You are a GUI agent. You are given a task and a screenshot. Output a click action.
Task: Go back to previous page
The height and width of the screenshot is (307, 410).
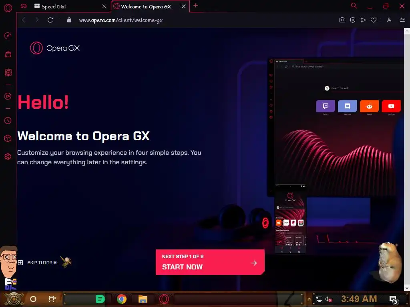(x=24, y=20)
